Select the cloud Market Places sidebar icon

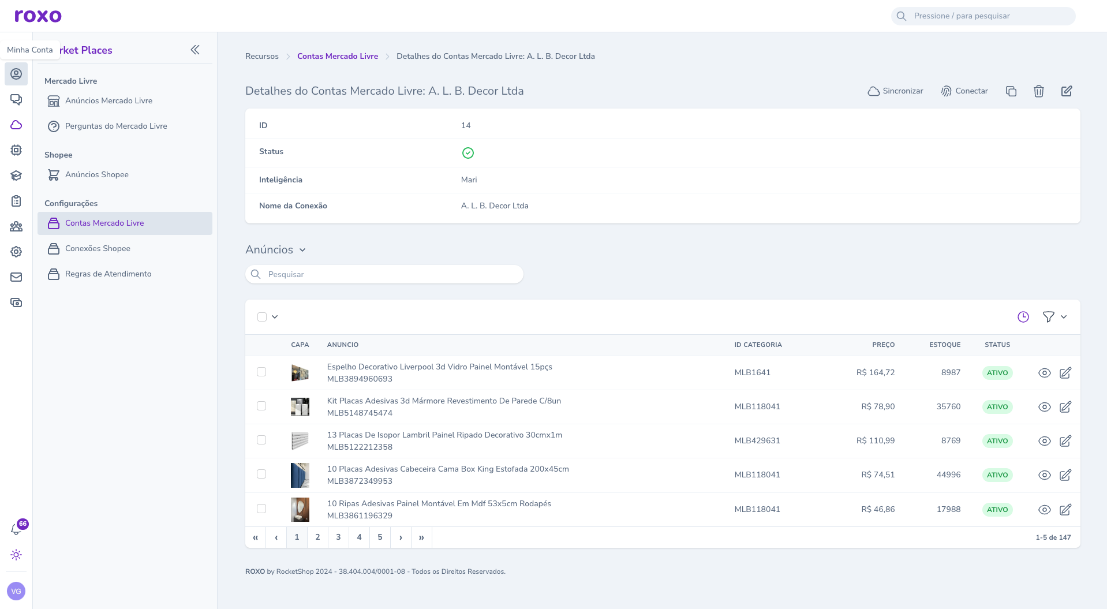coord(16,125)
